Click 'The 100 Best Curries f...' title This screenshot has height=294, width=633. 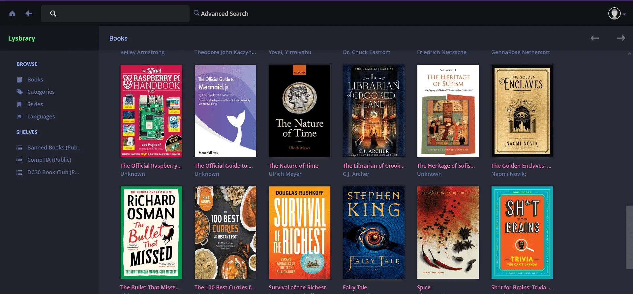[x=225, y=287]
